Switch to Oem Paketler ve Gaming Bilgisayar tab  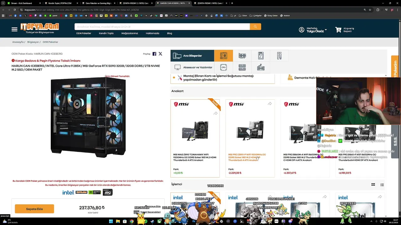point(98,3)
